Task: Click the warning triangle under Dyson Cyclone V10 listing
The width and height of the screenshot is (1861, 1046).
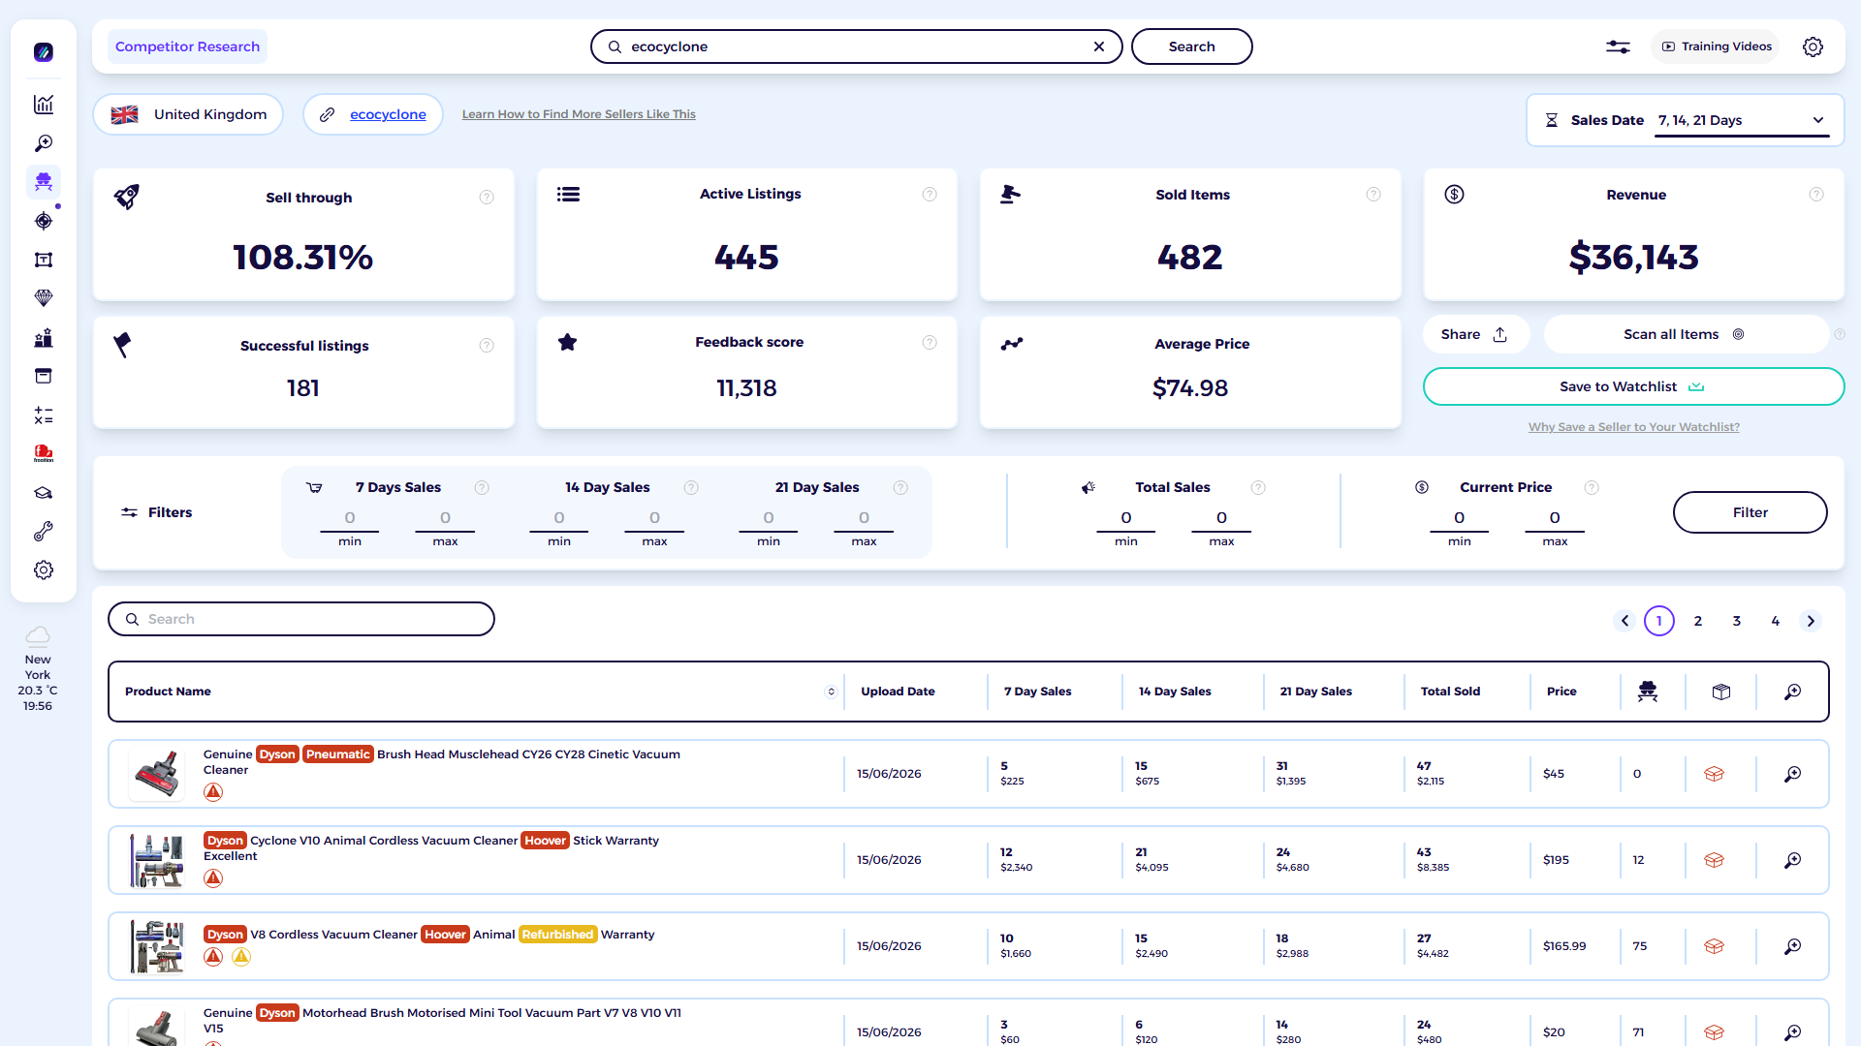Action: pyautogui.click(x=213, y=878)
